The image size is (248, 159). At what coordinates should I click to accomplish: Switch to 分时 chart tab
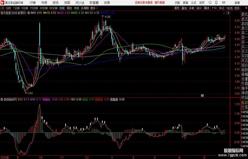click(9, 8)
